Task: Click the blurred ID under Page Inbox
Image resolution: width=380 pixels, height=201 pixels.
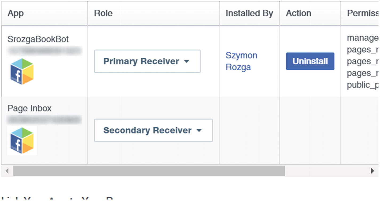Action: pos(44,119)
